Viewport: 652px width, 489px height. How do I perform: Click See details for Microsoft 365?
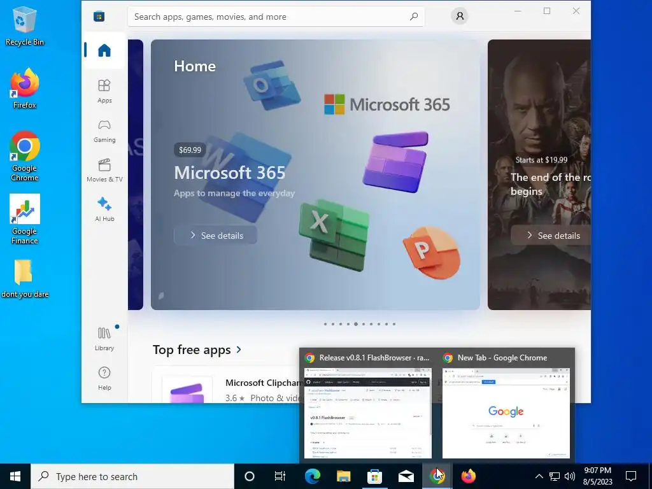tap(215, 236)
